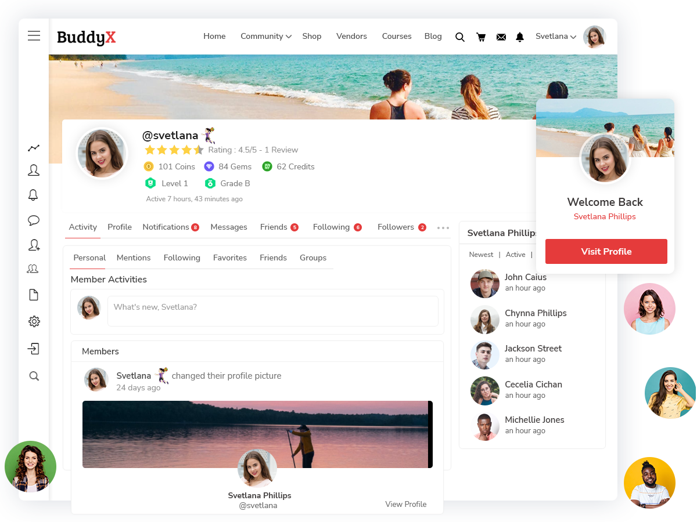Select the Mentions activity sub-tab
697x522 pixels.
coord(134,258)
